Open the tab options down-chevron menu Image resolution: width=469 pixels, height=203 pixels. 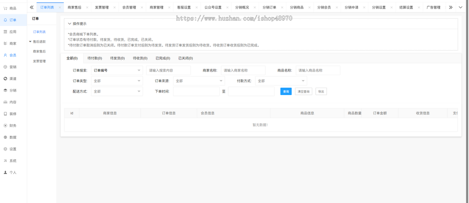point(461,7)
